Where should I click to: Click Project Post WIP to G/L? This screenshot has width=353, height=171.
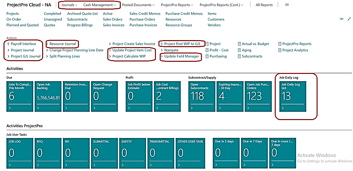point(181,44)
